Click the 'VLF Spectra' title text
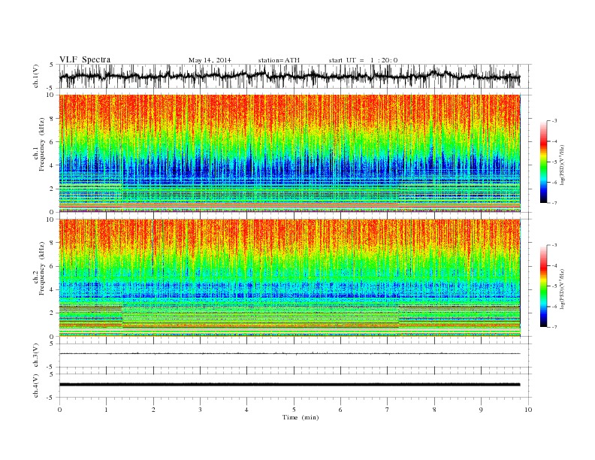The image size is (595, 460). coord(85,59)
